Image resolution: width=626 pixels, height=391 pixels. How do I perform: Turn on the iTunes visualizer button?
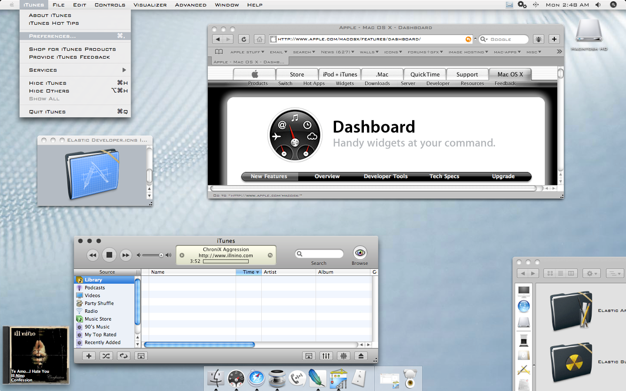(343, 356)
